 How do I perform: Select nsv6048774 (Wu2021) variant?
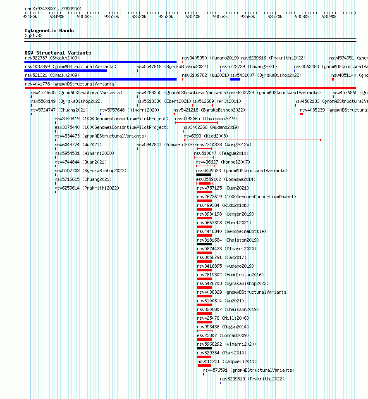pyautogui.click(x=78, y=145)
